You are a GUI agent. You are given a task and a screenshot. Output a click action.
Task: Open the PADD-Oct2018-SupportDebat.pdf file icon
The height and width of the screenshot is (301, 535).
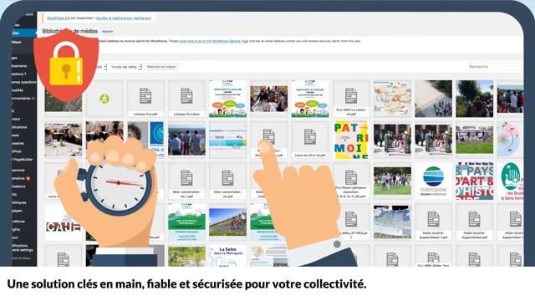tap(474, 219)
